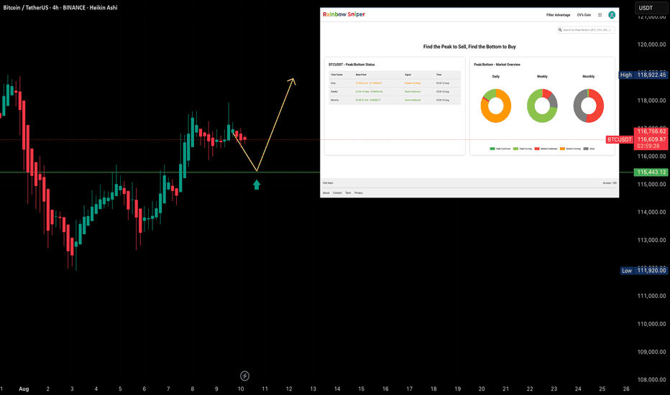The height and width of the screenshot is (395, 670).
Task: Open the About footer link
Action: (x=326, y=193)
